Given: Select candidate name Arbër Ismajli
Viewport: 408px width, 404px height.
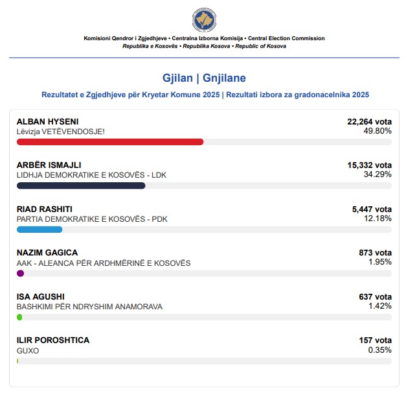Looking at the screenshot, I should pyautogui.click(x=49, y=165).
